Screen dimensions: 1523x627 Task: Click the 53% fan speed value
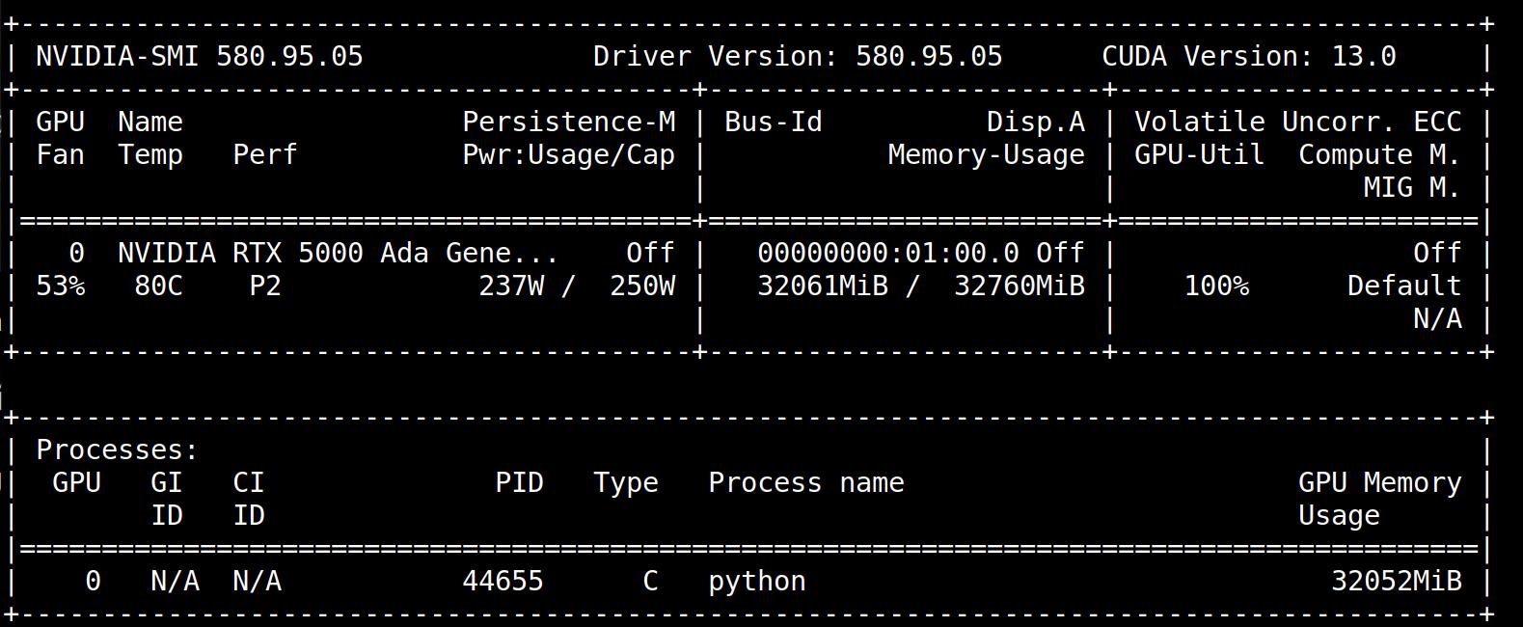coord(60,286)
